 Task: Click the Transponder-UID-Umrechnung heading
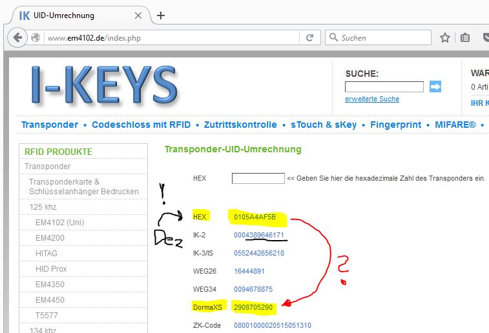233,149
